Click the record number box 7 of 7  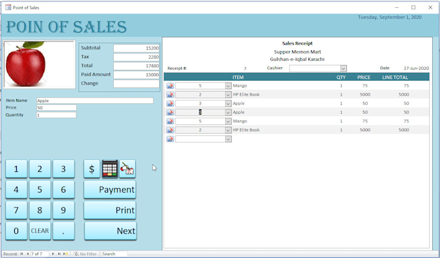(39, 253)
